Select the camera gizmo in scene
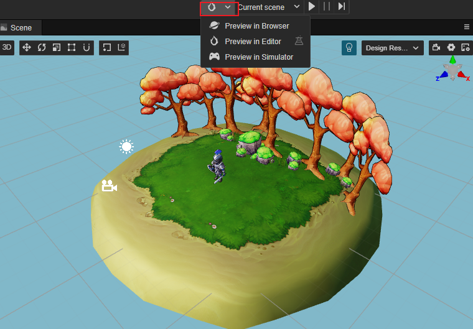 coord(109,185)
